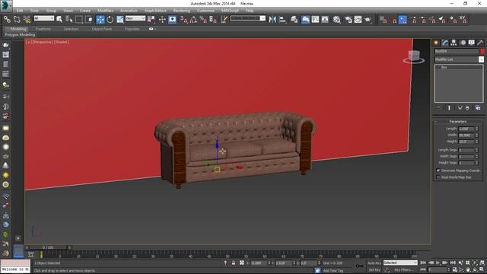Open the Layer Manager

(x=294, y=20)
